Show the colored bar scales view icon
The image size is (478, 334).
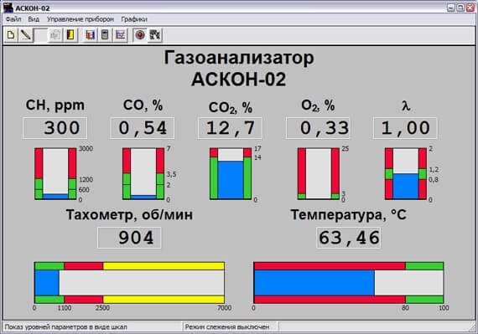pyautogui.click(x=91, y=35)
